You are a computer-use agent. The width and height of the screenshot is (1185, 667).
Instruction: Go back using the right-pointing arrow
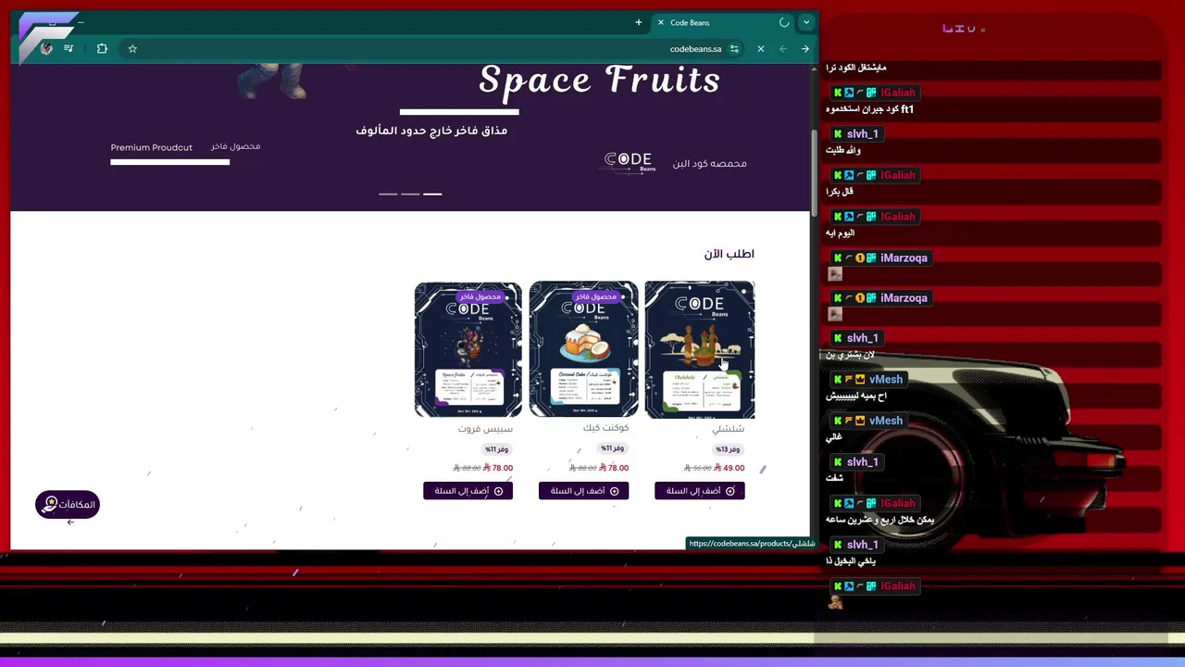coord(805,49)
